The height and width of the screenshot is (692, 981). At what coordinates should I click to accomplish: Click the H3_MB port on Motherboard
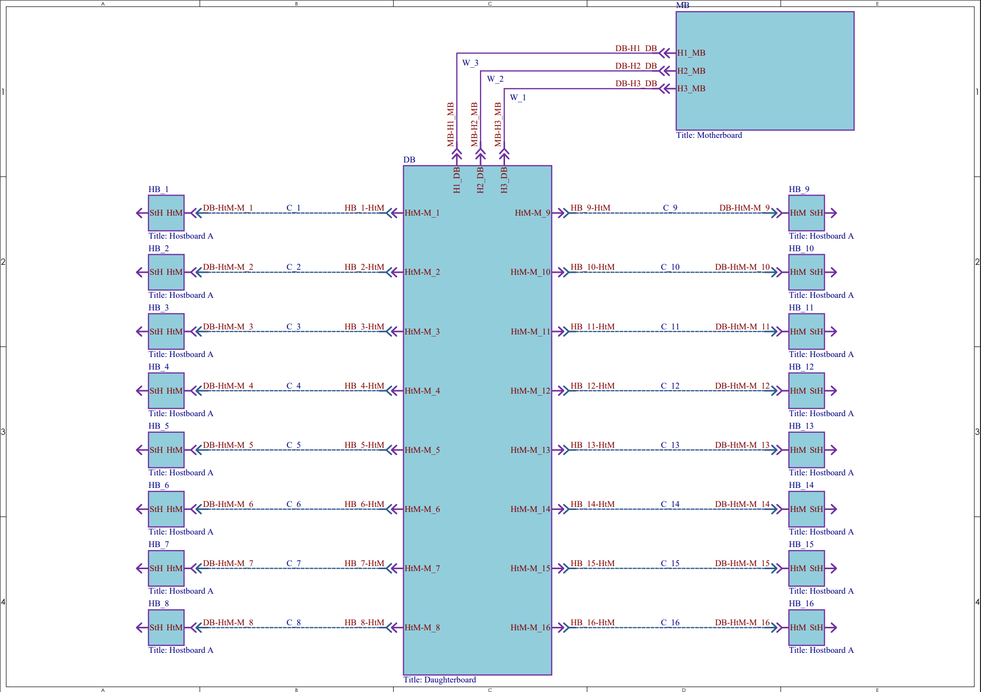tap(691, 89)
